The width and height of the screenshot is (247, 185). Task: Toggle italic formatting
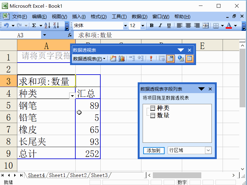pos(160,25)
